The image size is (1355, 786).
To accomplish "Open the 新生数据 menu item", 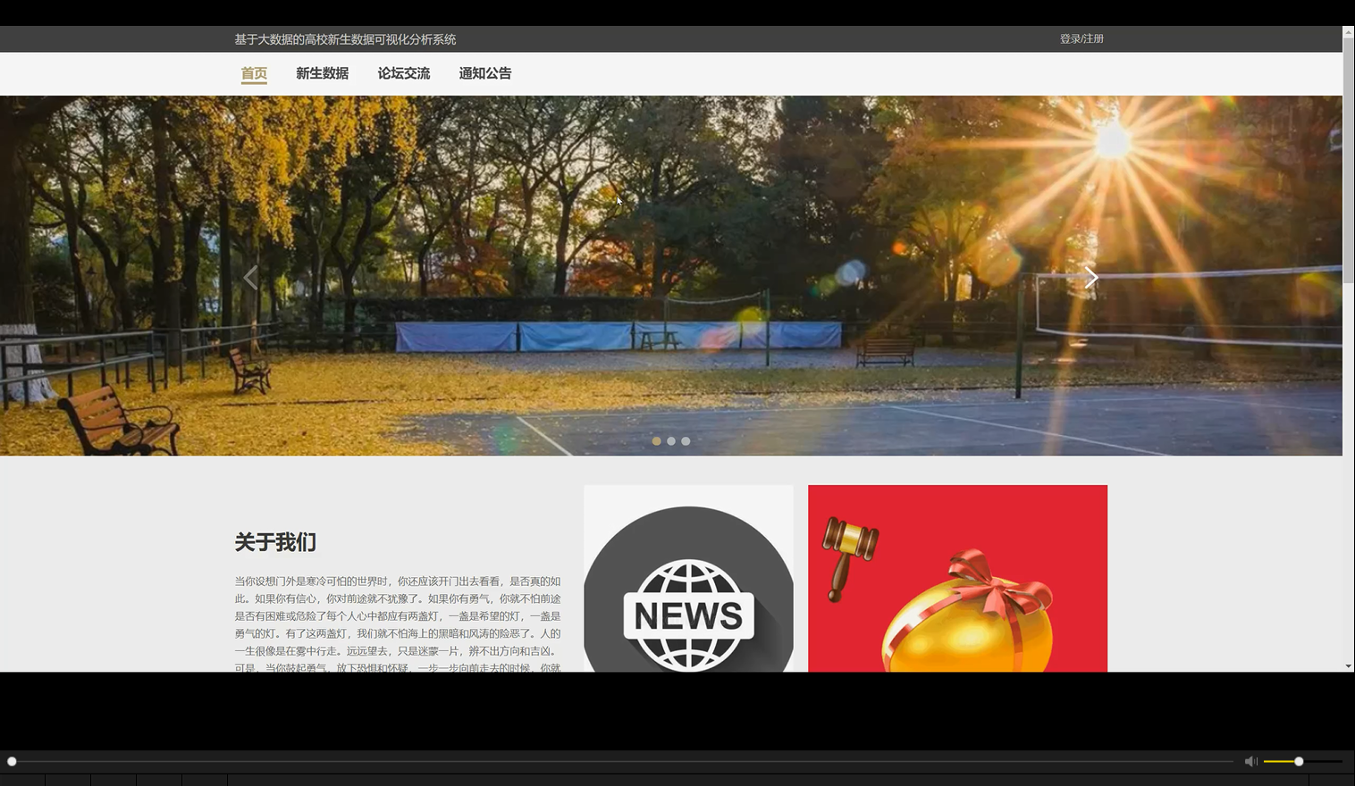I will click(x=322, y=73).
